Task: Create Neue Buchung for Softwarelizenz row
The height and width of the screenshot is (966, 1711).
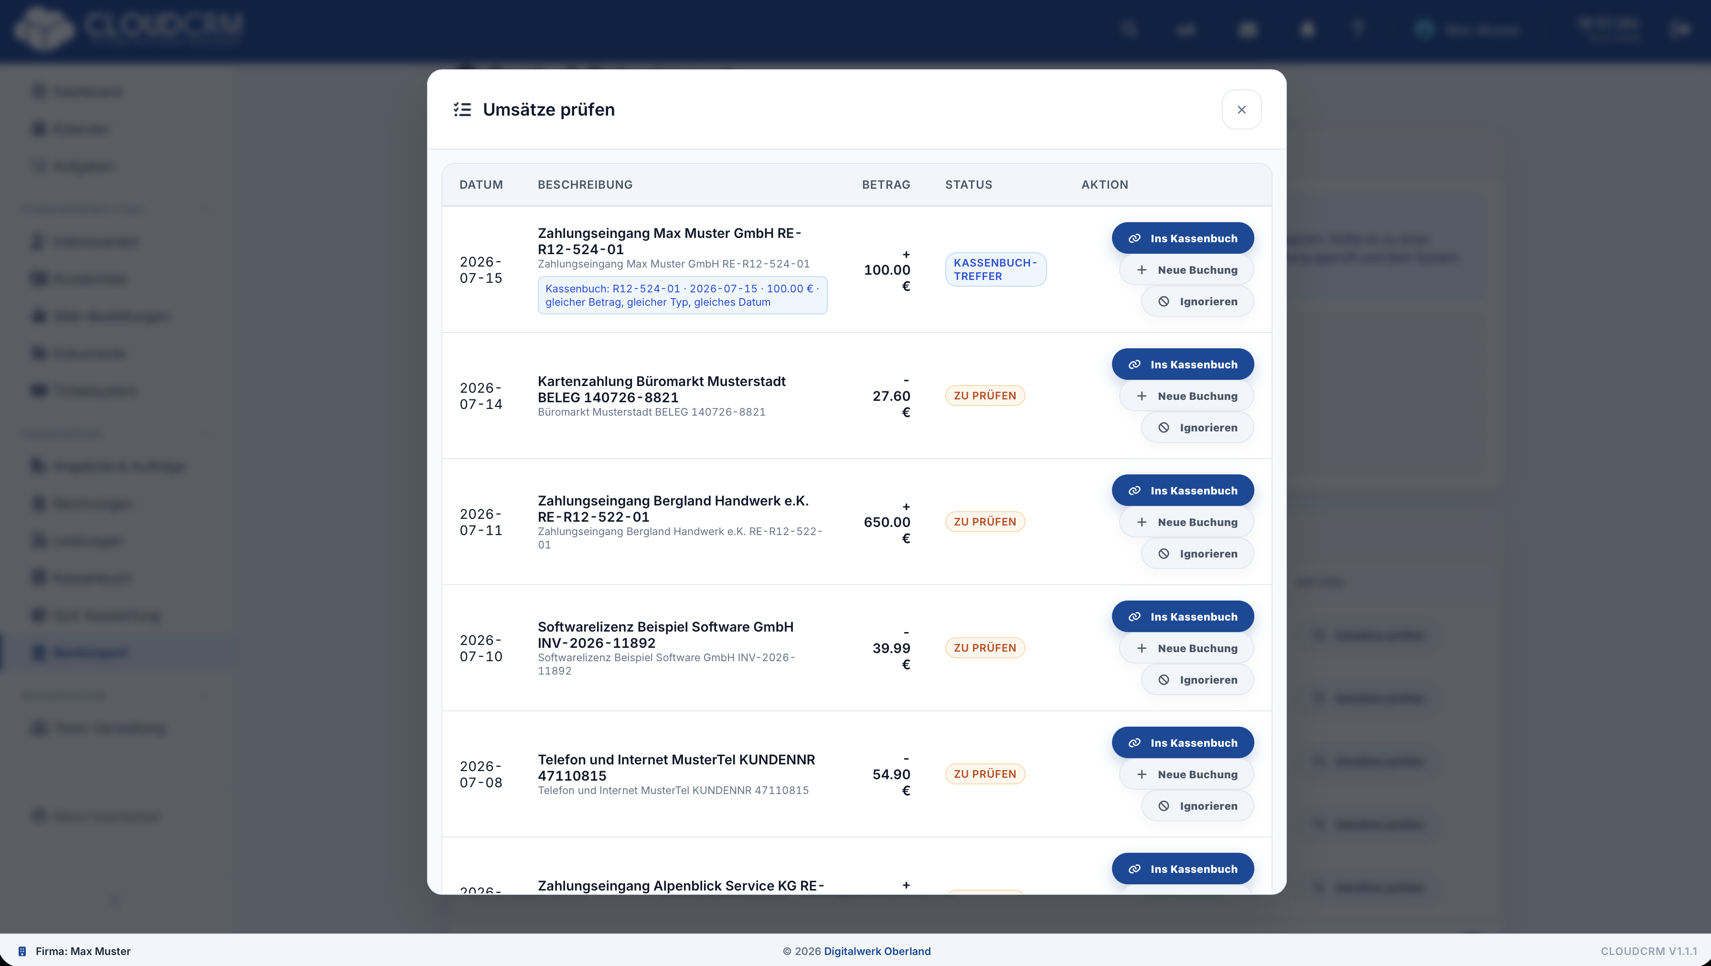Action: (1186, 648)
